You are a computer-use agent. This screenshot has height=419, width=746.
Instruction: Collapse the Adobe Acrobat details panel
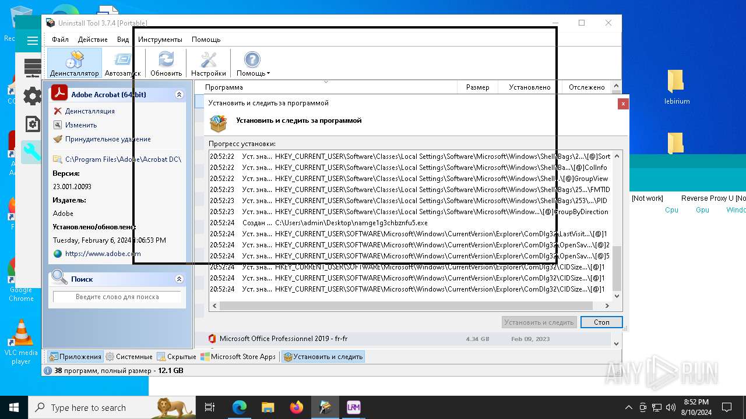click(x=179, y=94)
